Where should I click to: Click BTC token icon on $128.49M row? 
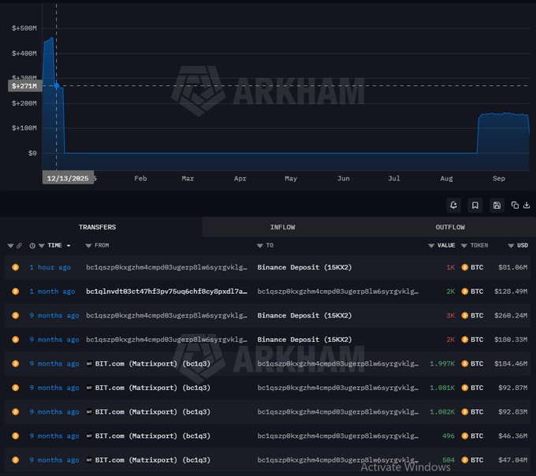(x=464, y=291)
